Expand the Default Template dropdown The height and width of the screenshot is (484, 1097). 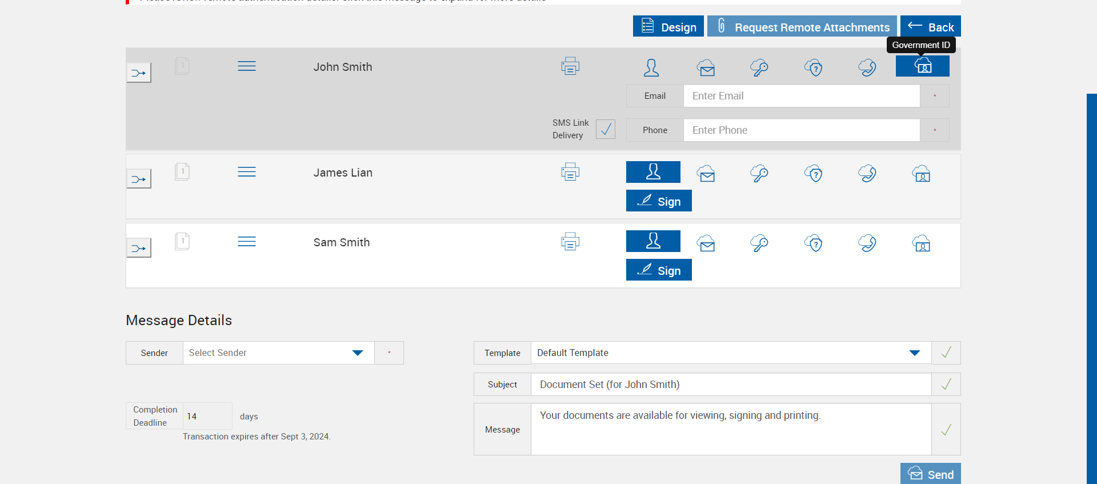(x=914, y=353)
